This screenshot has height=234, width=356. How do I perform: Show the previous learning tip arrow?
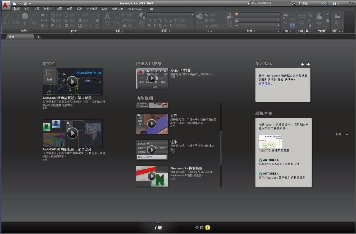303,64
